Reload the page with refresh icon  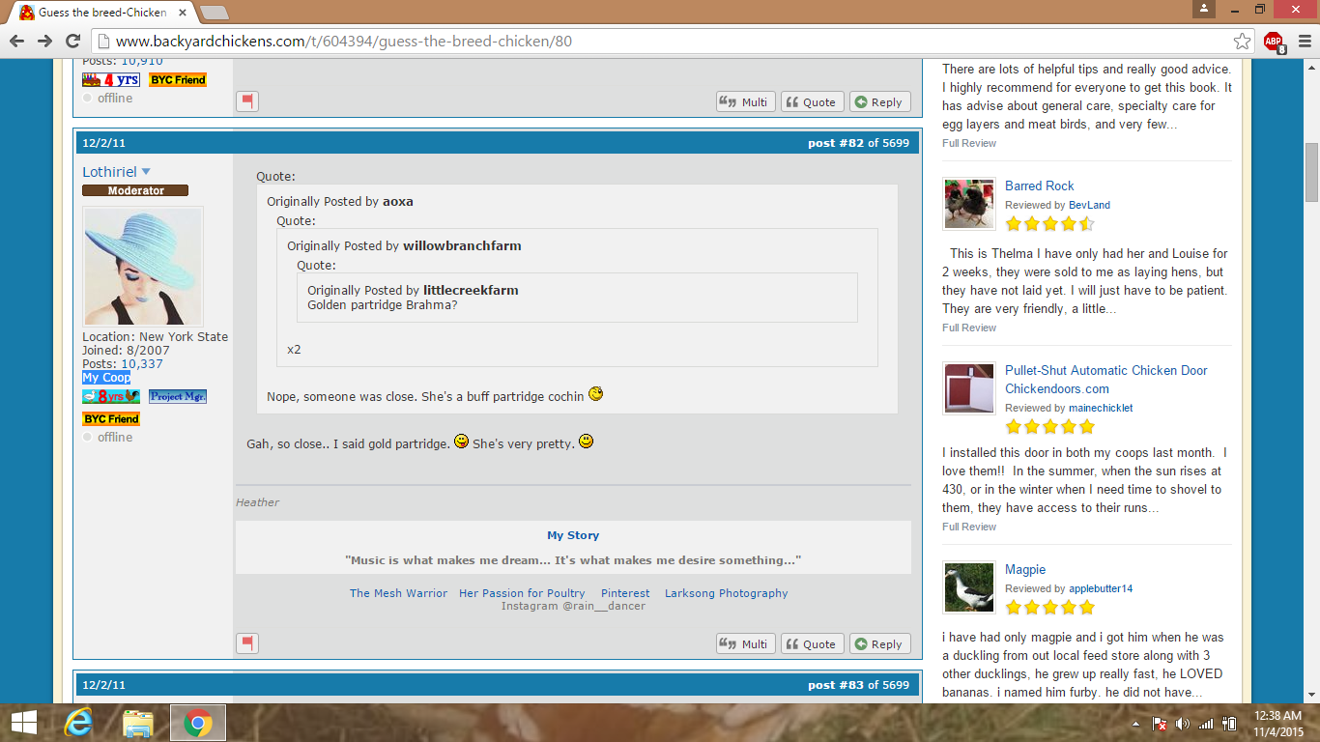pyautogui.click(x=72, y=41)
